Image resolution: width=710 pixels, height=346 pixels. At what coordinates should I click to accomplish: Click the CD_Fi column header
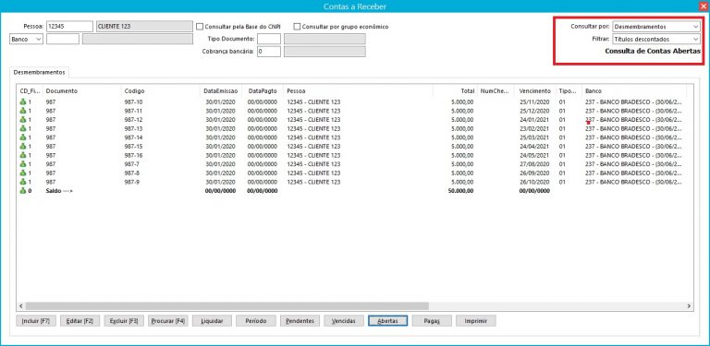30,90
